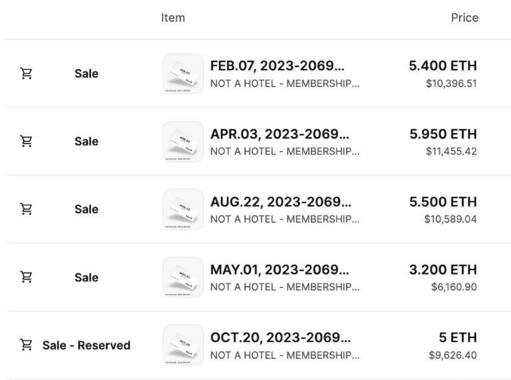Open the APR.03, 2023-2069 item thumbnail
The width and height of the screenshot is (511, 380).
[183, 142]
